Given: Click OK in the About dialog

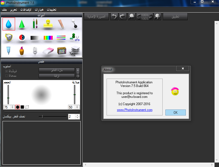Looking at the screenshot, I should [x=175, y=112].
